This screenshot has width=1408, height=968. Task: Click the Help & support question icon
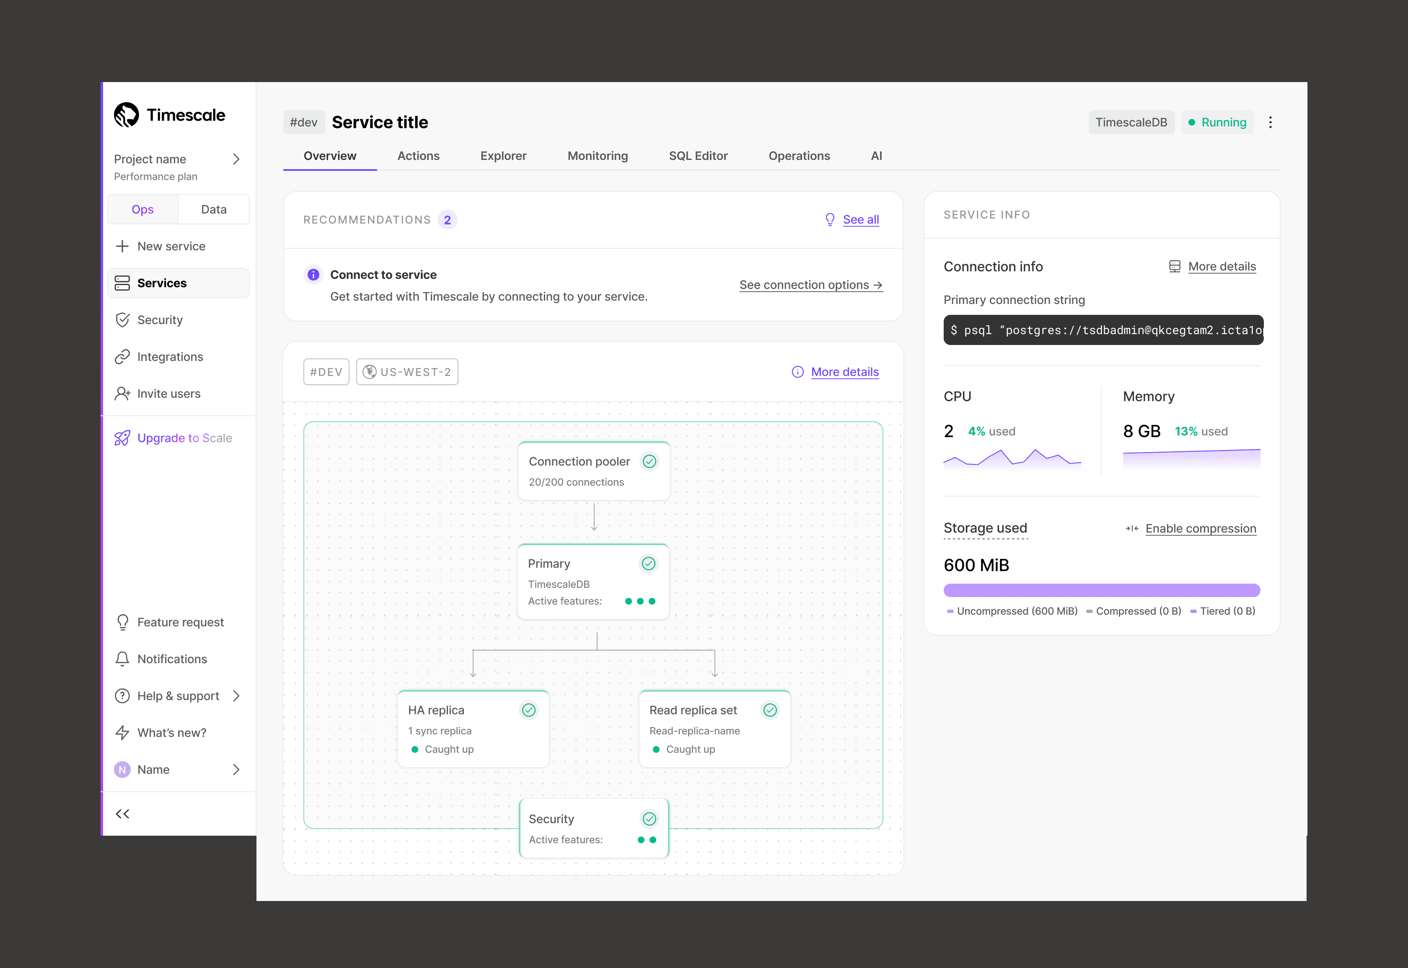coord(122,696)
